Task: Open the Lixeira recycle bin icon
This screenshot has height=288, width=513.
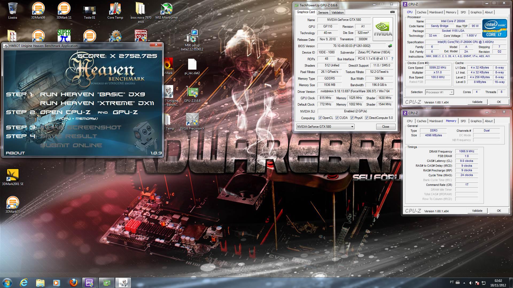Action: tap(13, 11)
